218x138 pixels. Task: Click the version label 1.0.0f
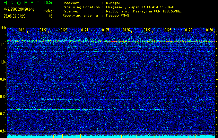[x=48, y=3]
